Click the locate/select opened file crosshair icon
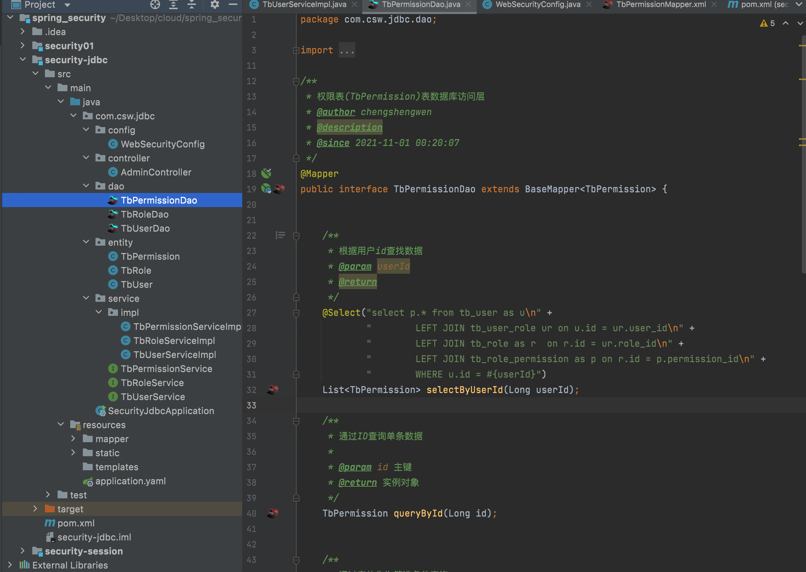The height and width of the screenshot is (572, 806). coord(155,5)
